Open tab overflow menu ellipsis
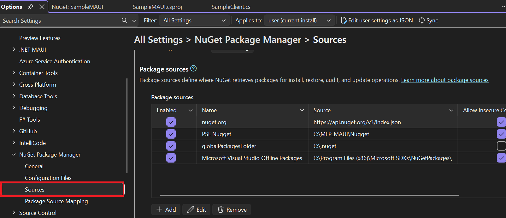The height and width of the screenshot is (218, 506). (x=503, y=7)
